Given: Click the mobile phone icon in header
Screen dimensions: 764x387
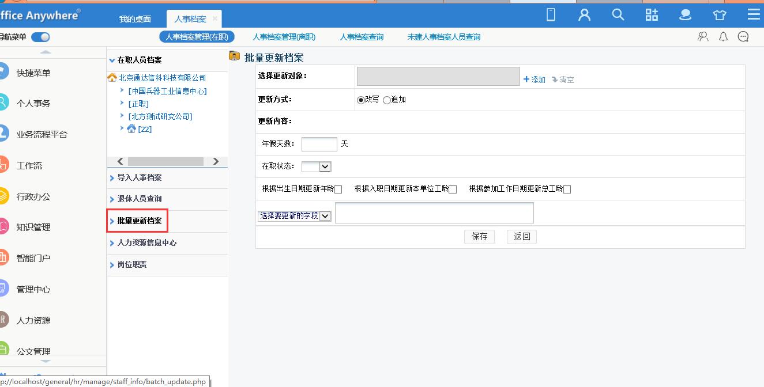Looking at the screenshot, I should tap(551, 15).
